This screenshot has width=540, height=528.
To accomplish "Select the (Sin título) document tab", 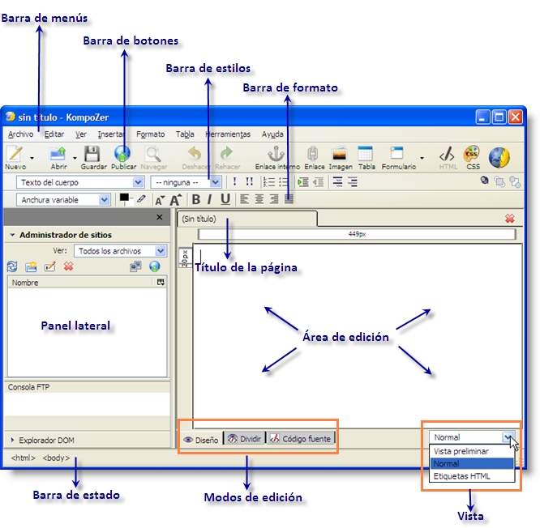I will click(x=247, y=219).
